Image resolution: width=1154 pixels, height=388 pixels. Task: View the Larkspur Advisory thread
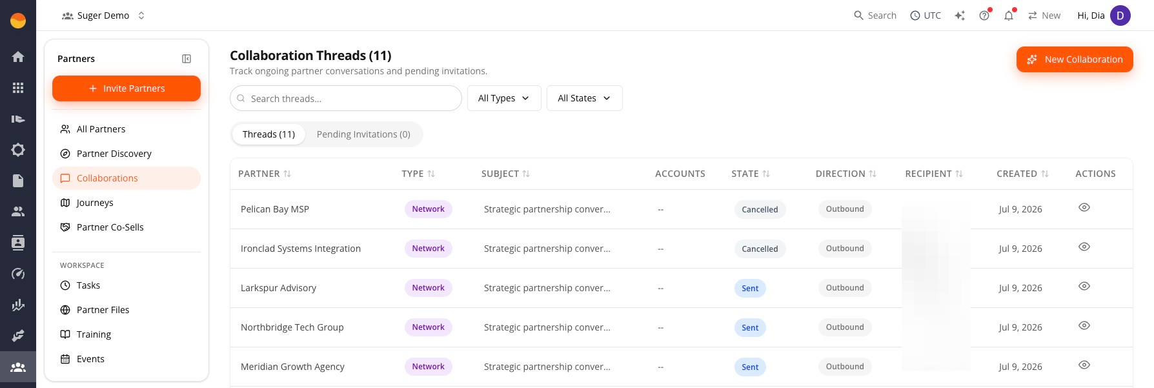tap(1084, 286)
